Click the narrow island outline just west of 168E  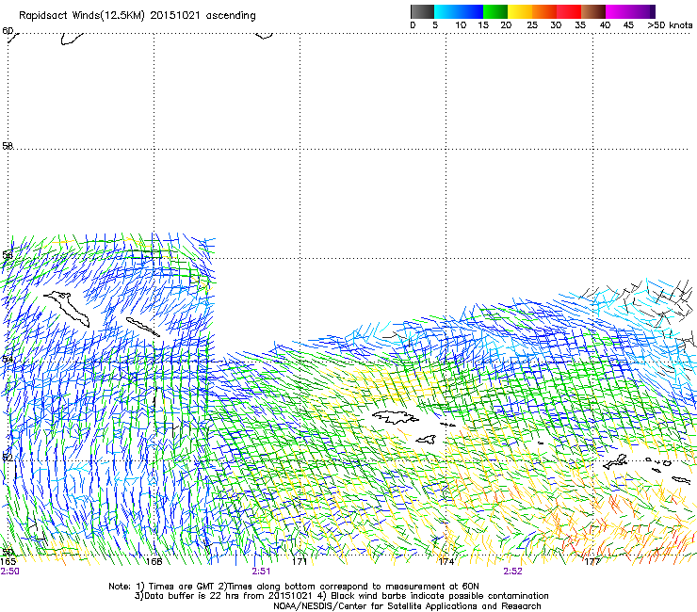[x=142, y=327]
